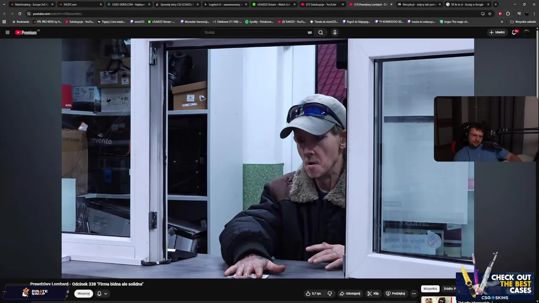Click the PirateSwap overlay banner
This screenshot has height=303, width=539.
(x=35, y=292)
